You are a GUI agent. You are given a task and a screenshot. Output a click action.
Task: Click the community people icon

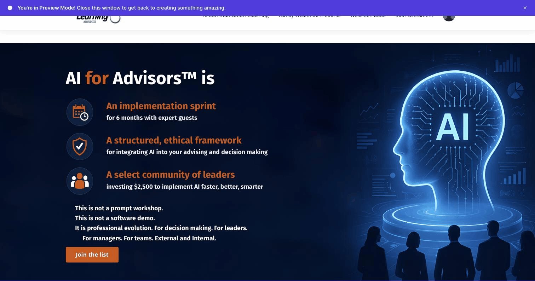tap(80, 181)
